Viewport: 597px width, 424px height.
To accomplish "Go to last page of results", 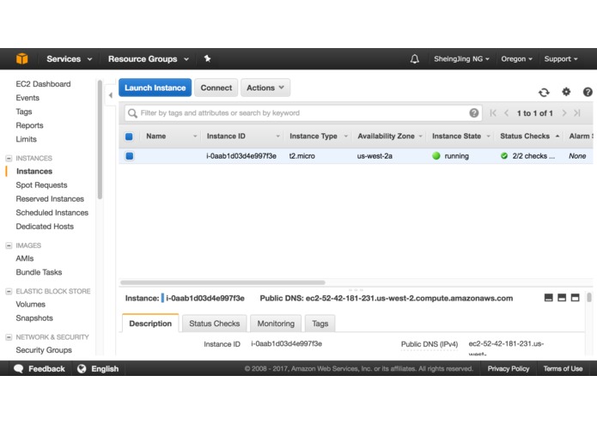I will tap(577, 113).
